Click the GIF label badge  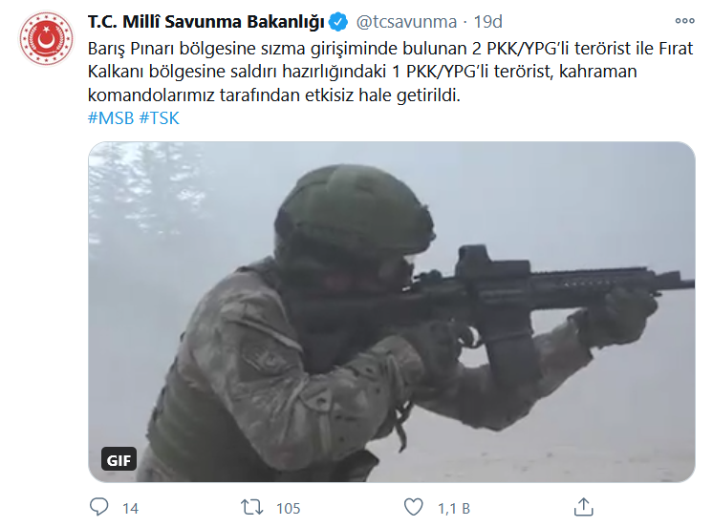point(119,460)
